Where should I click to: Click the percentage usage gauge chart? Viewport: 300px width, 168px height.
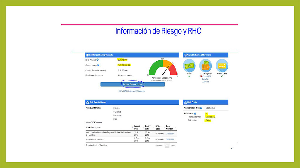click(x=163, y=67)
